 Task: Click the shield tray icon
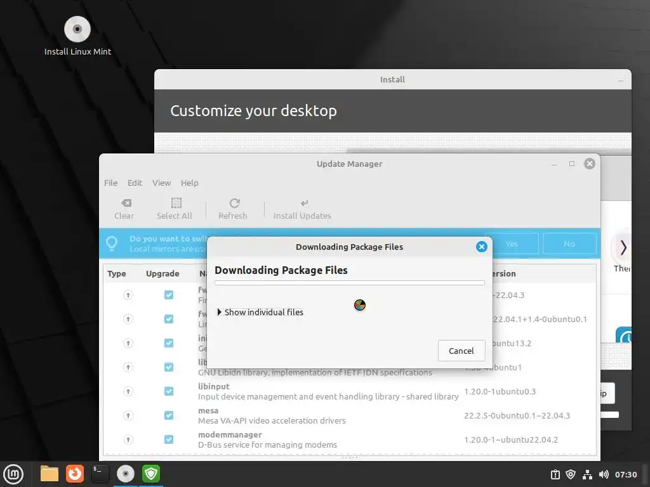pos(571,474)
